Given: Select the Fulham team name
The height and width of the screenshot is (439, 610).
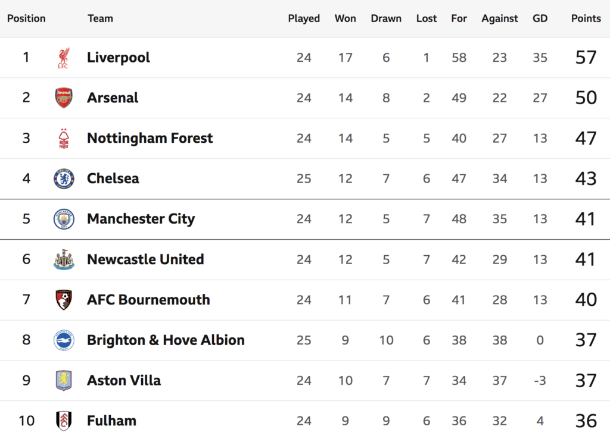Looking at the screenshot, I should click(111, 421).
